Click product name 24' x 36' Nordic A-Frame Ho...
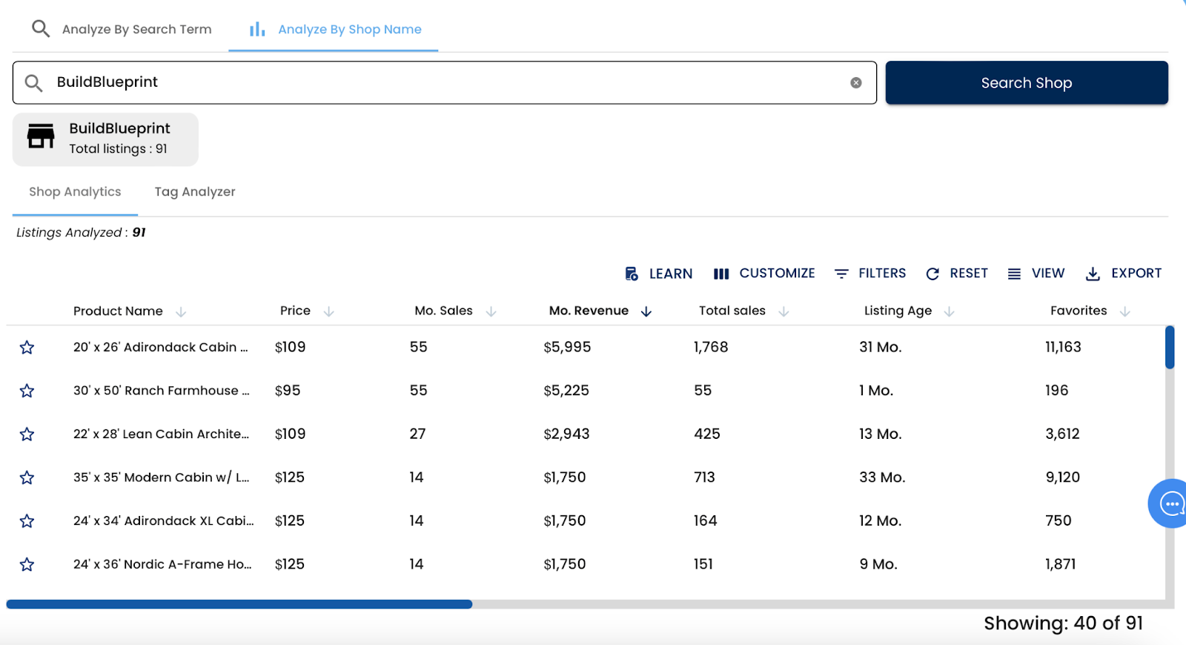This screenshot has width=1186, height=645. click(x=162, y=564)
